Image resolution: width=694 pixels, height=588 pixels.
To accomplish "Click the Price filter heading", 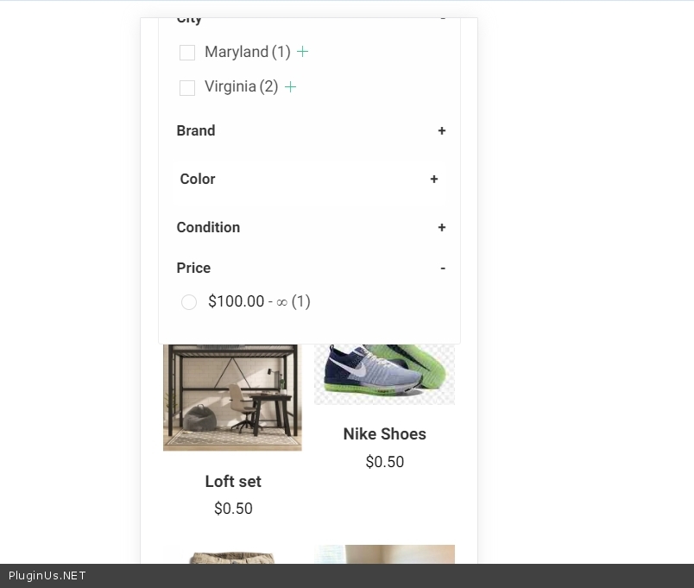I will (193, 269).
